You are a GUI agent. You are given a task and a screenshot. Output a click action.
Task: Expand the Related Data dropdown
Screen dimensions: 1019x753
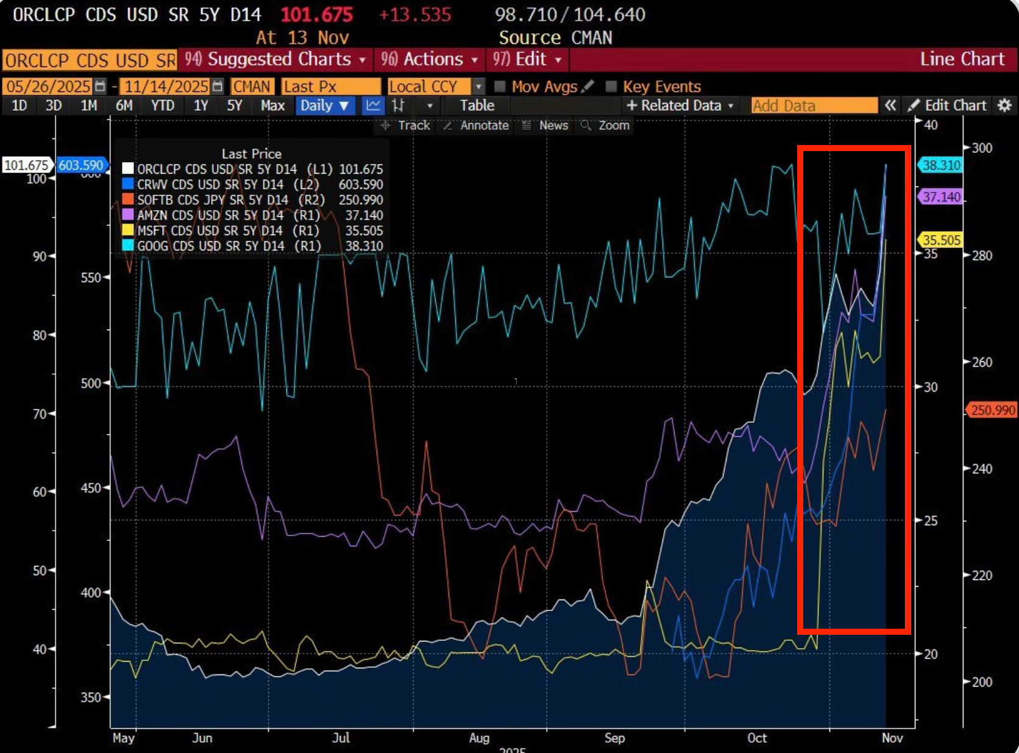click(731, 106)
